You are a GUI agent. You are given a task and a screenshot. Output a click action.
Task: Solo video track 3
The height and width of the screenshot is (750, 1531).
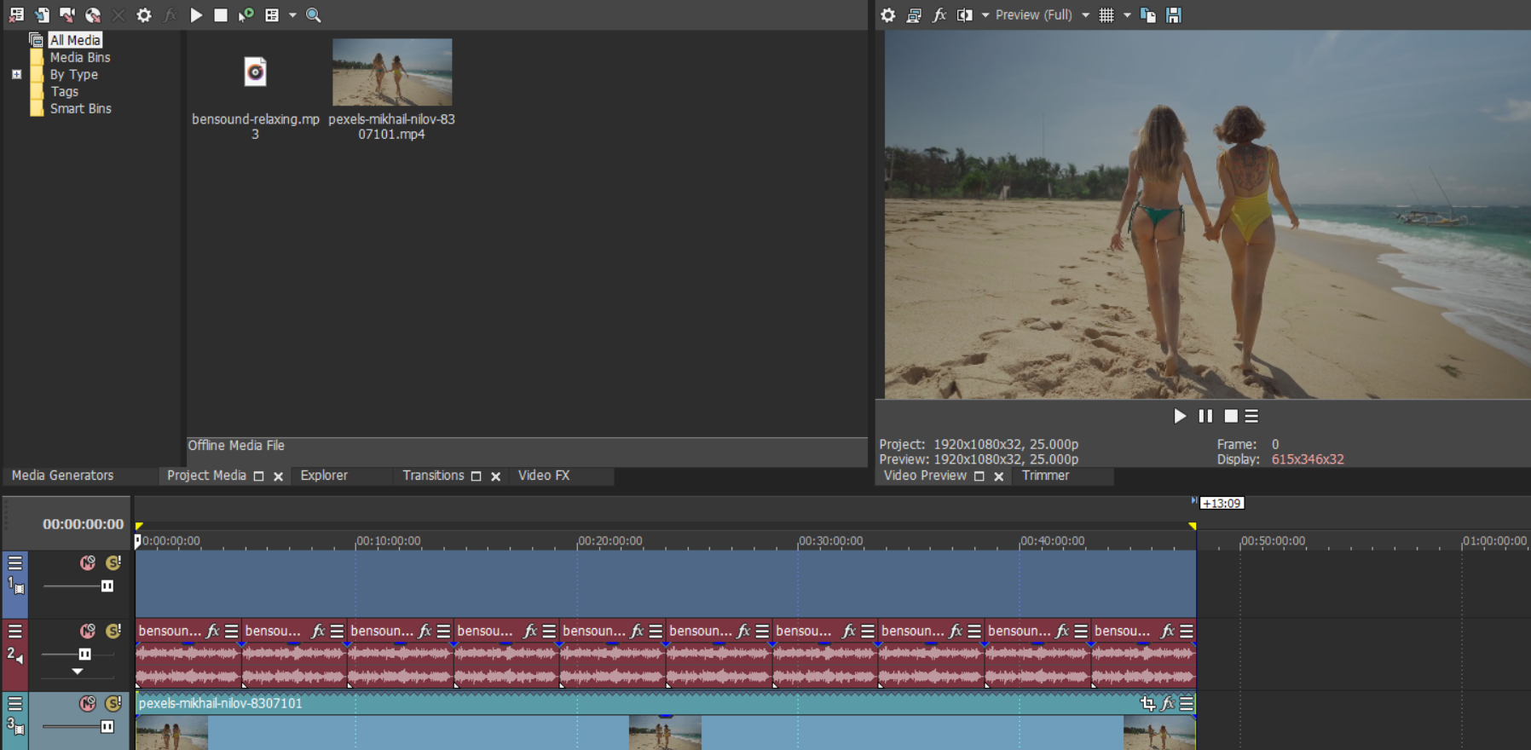click(113, 703)
